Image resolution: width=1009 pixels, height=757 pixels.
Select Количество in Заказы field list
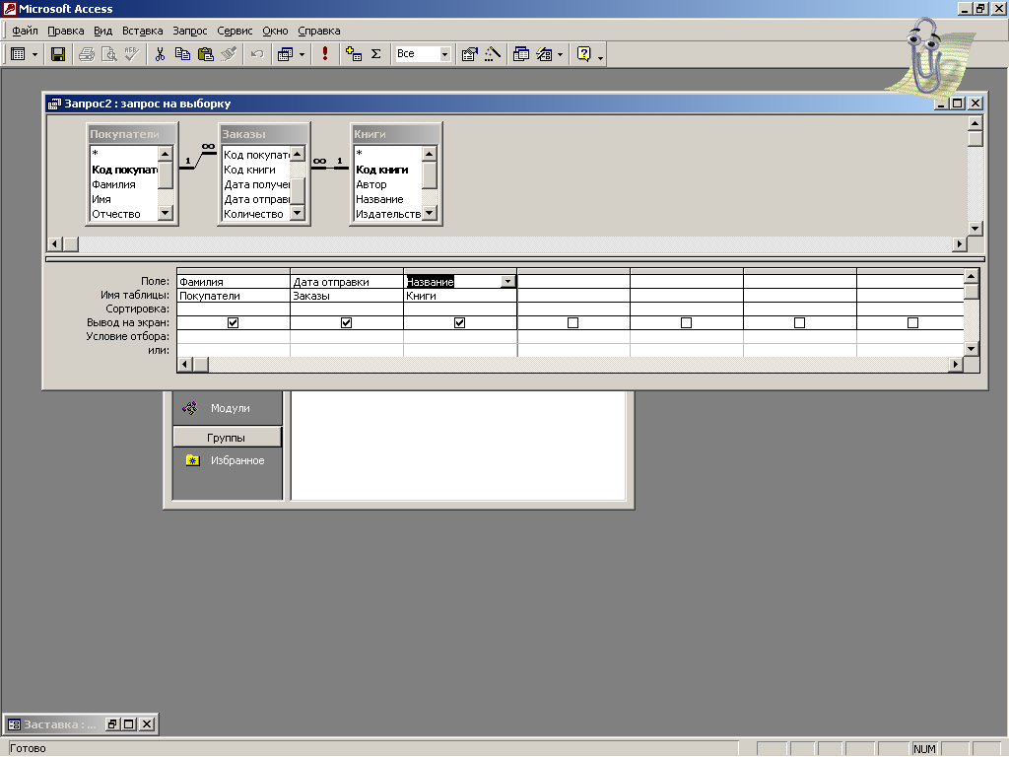(x=255, y=214)
